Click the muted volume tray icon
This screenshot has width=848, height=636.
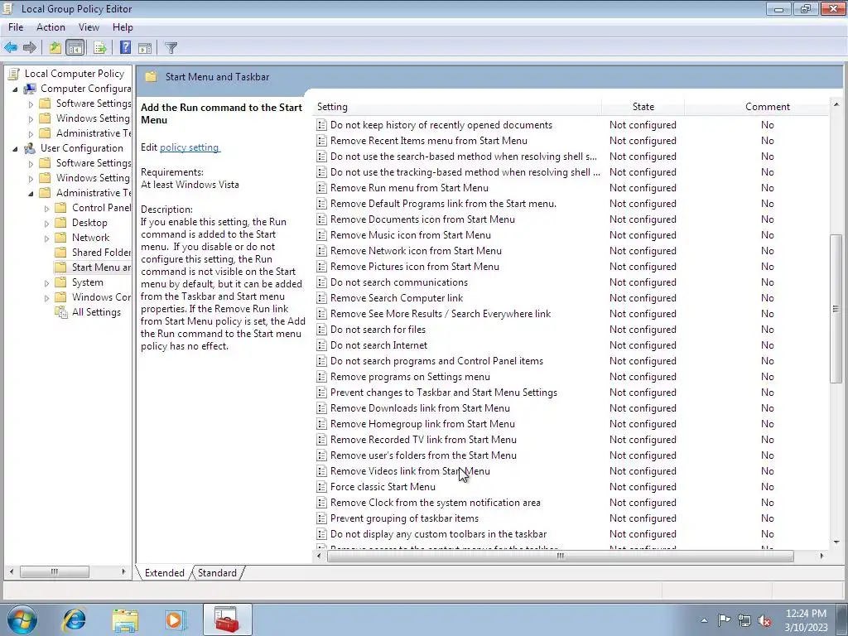point(764,620)
